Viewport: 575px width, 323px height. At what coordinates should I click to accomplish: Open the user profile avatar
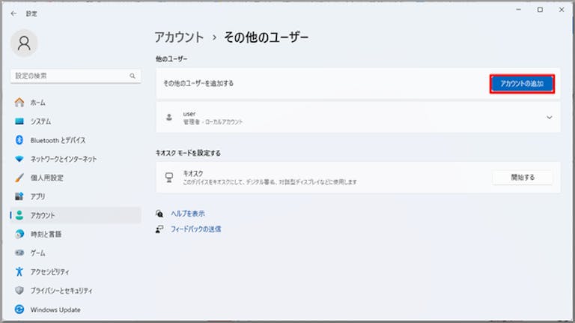(x=24, y=43)
